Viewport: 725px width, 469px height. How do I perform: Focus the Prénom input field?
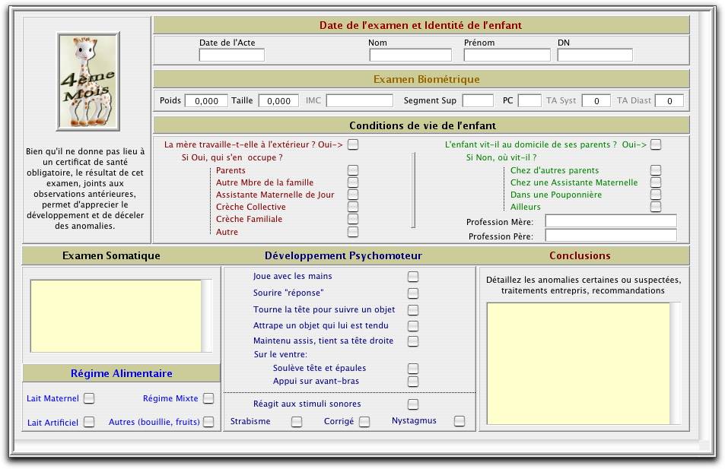507,55
